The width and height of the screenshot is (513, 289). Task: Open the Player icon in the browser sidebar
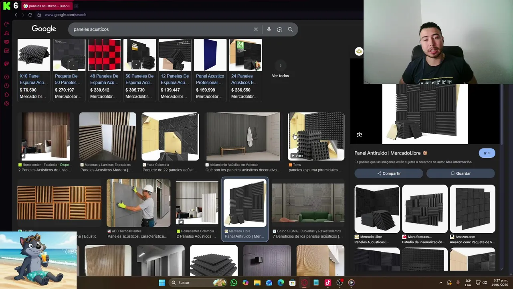coord(6,77)
